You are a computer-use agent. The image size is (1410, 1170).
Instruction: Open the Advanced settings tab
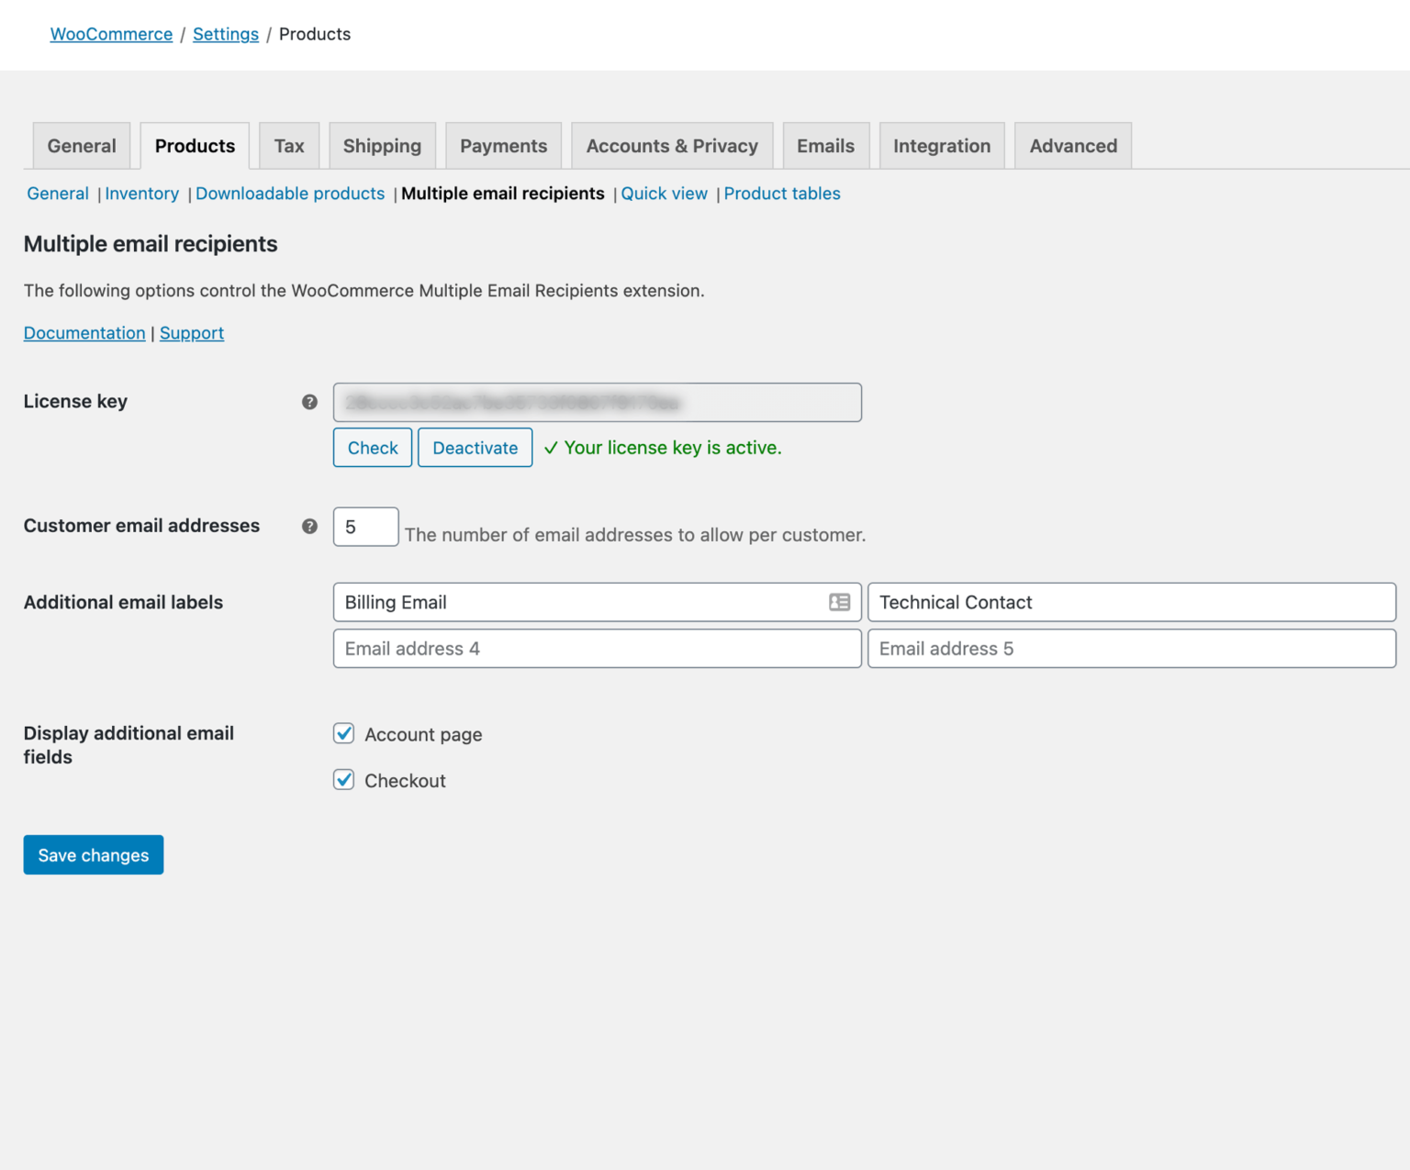(1072, 145)
